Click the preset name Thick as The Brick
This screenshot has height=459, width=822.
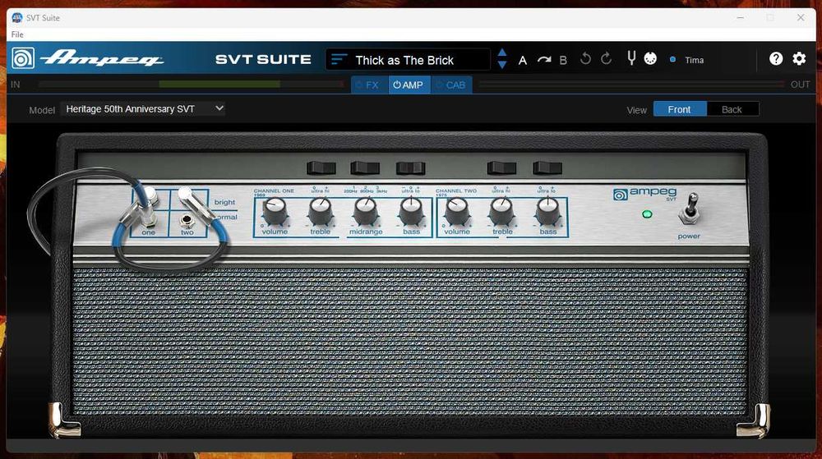point(404,60)
